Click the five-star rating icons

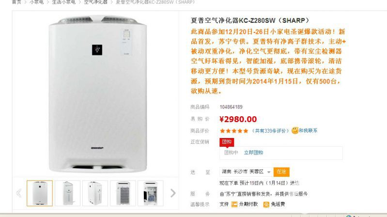(234, 131)
